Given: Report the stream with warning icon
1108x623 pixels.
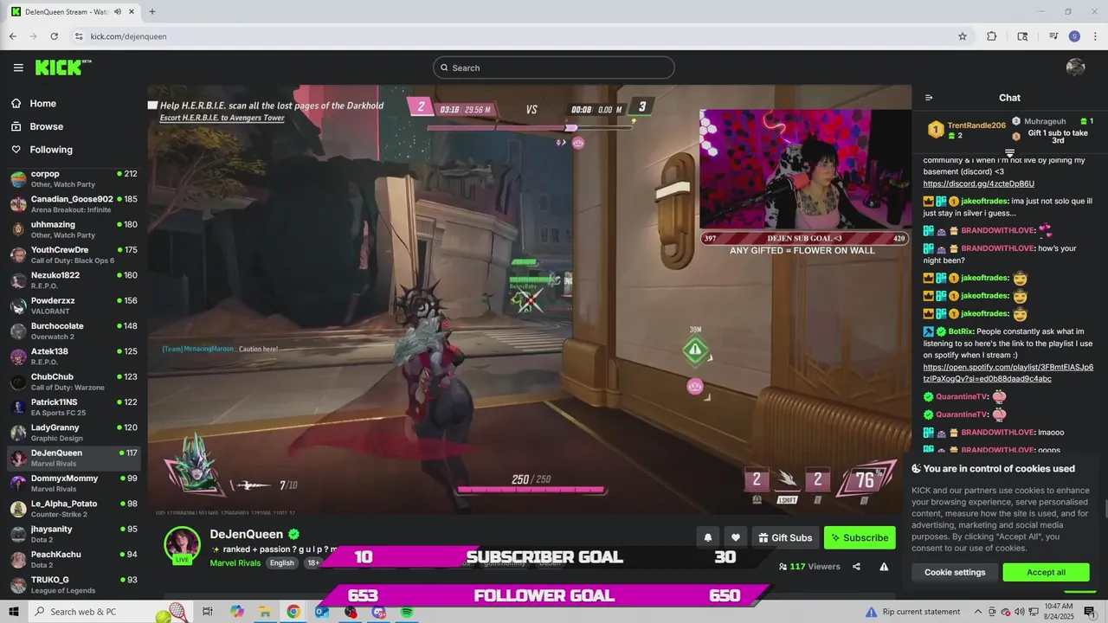Looking at the screenshot, I should click(884, 567).
